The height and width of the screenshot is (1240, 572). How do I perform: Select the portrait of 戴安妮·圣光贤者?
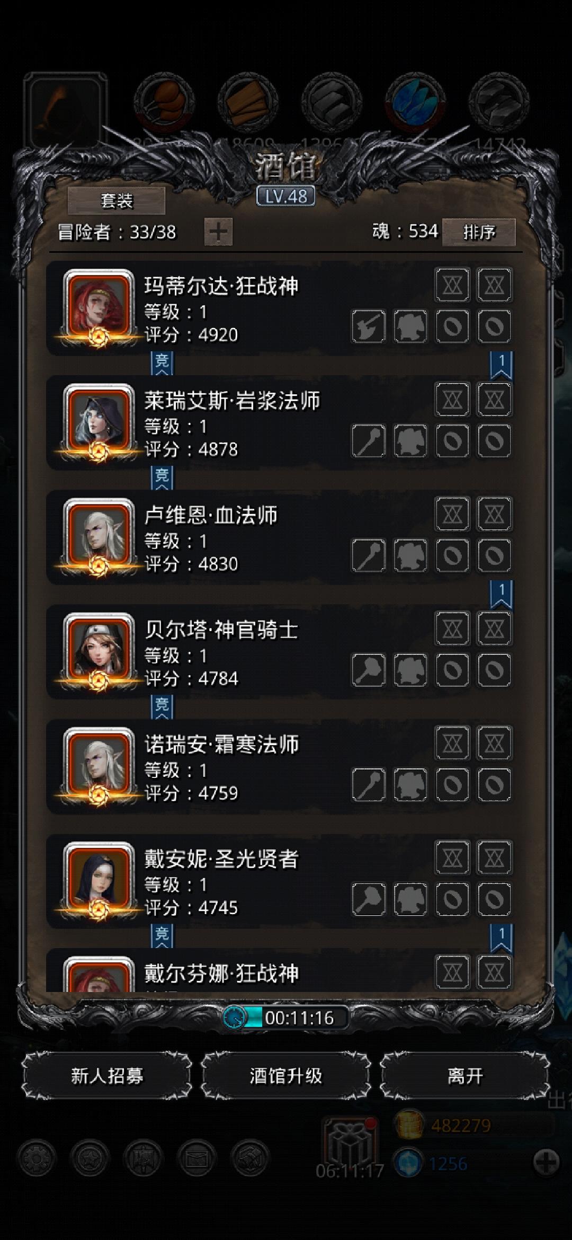coord(99,880)
